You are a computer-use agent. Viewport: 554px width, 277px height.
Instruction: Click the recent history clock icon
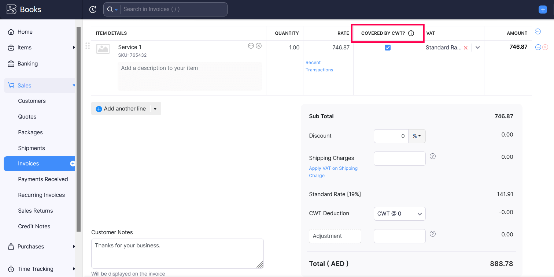(93, 10)
